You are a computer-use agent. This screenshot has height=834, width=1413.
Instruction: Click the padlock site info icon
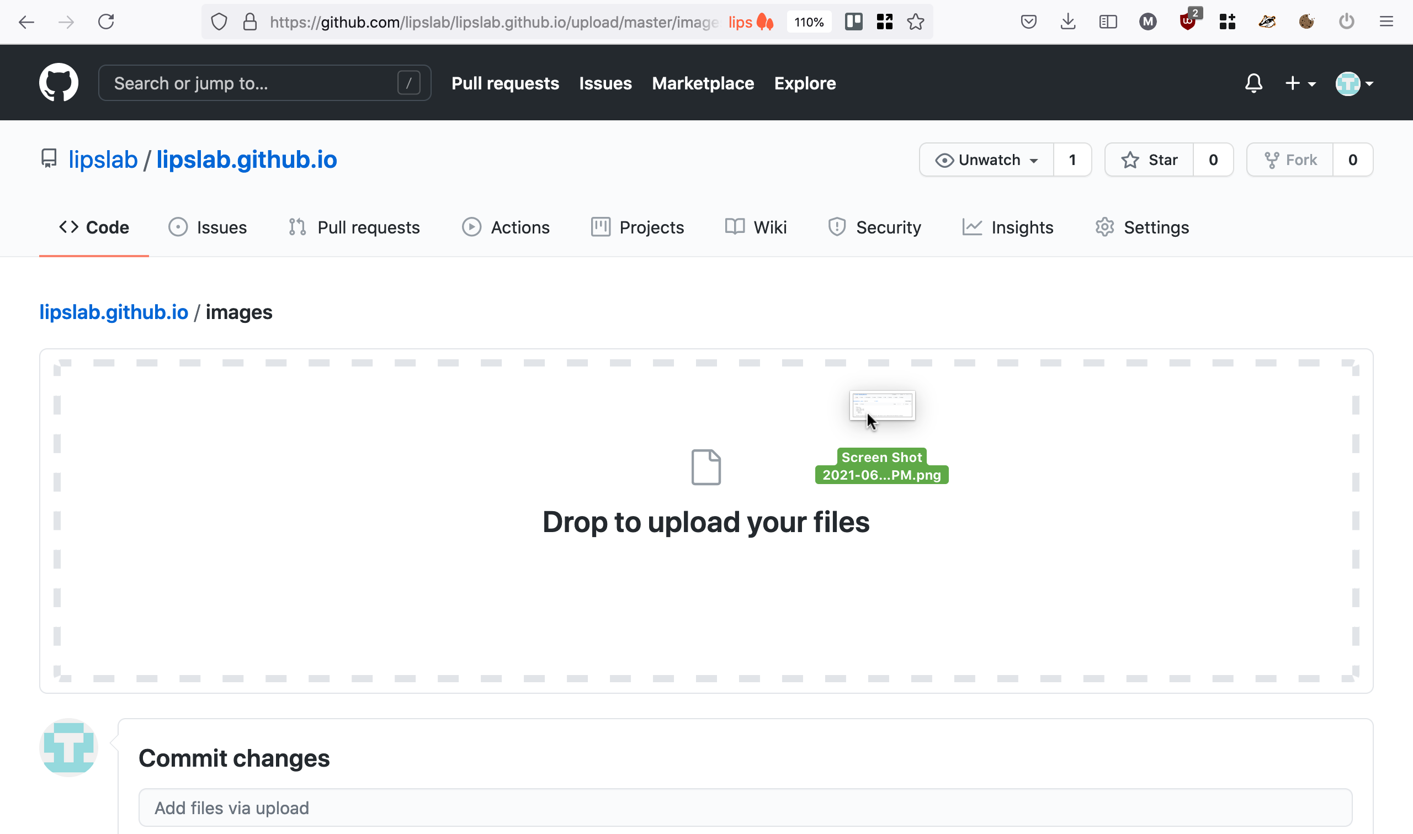[x=250, y=22]
